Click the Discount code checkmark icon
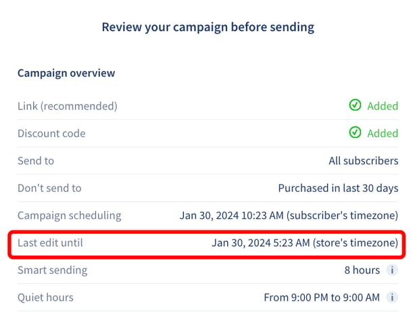The image size is (413, 315). (355, 132)
